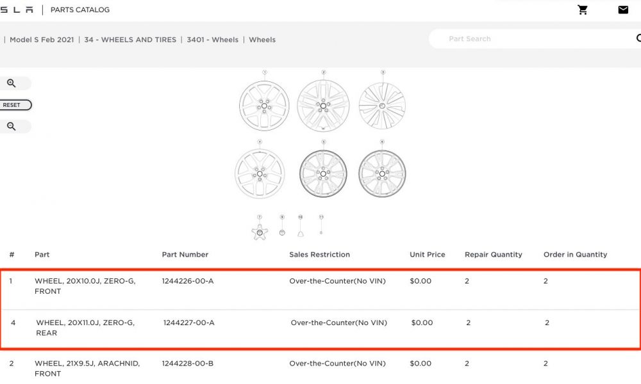Select part WHEEL, 20X10.0J, ZERO-G, FRONT
Screen dimensions: 641x384
coord(85,286)
